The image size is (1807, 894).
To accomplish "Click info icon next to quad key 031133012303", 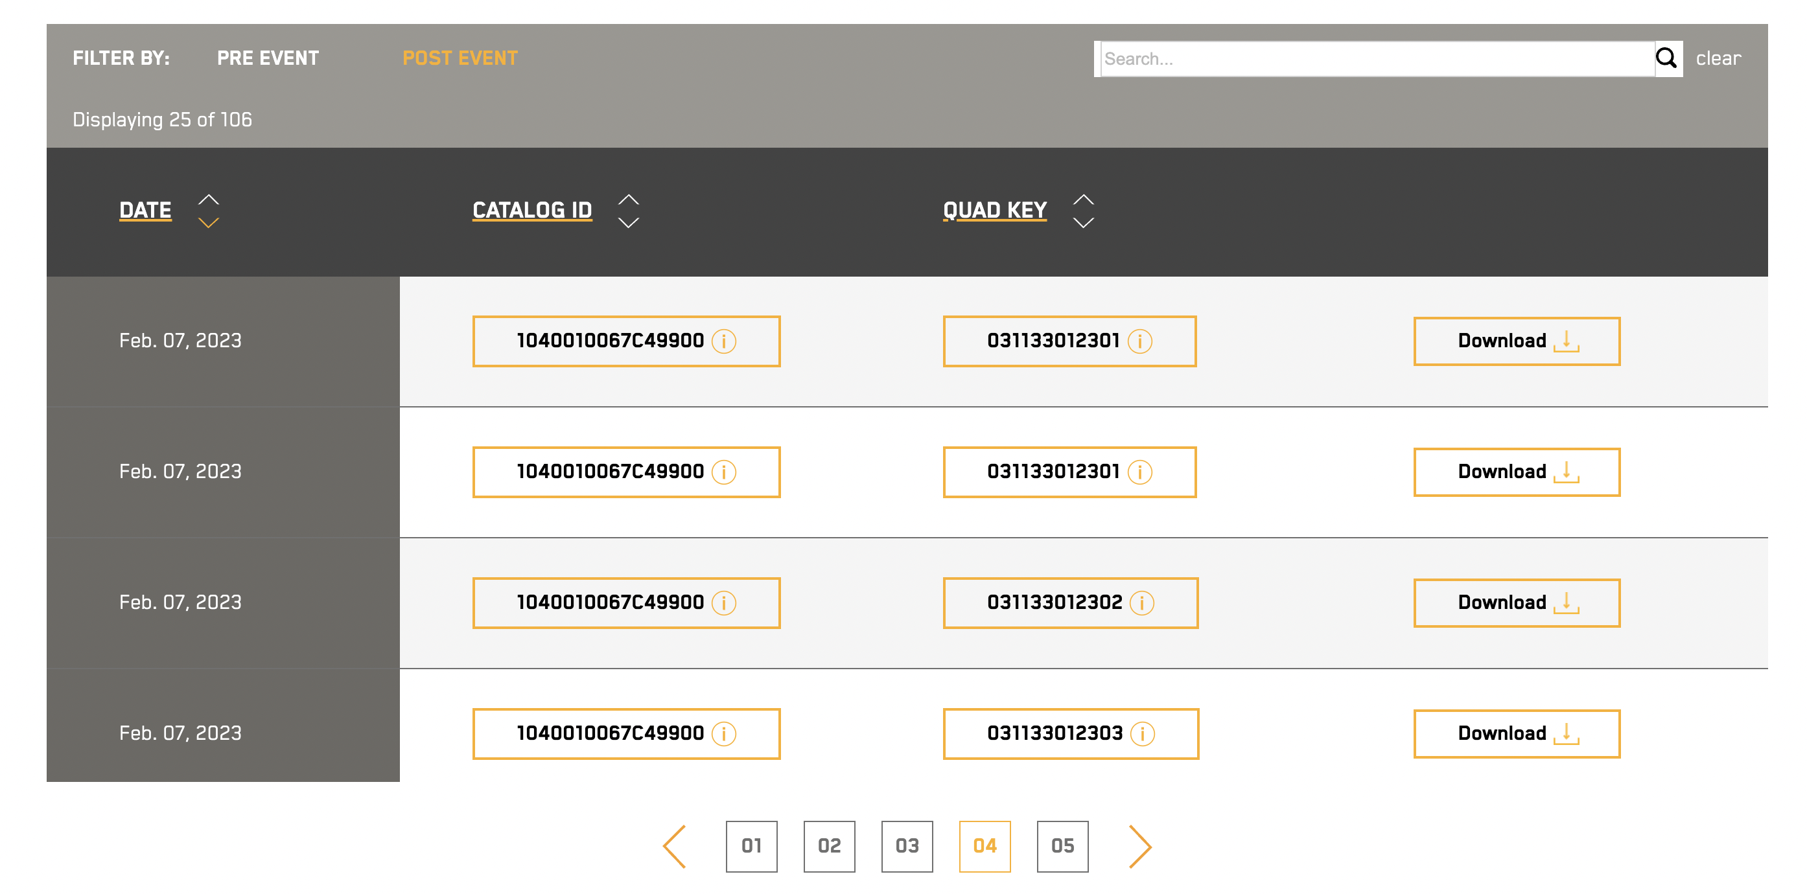I will (x=1142, y=733).
